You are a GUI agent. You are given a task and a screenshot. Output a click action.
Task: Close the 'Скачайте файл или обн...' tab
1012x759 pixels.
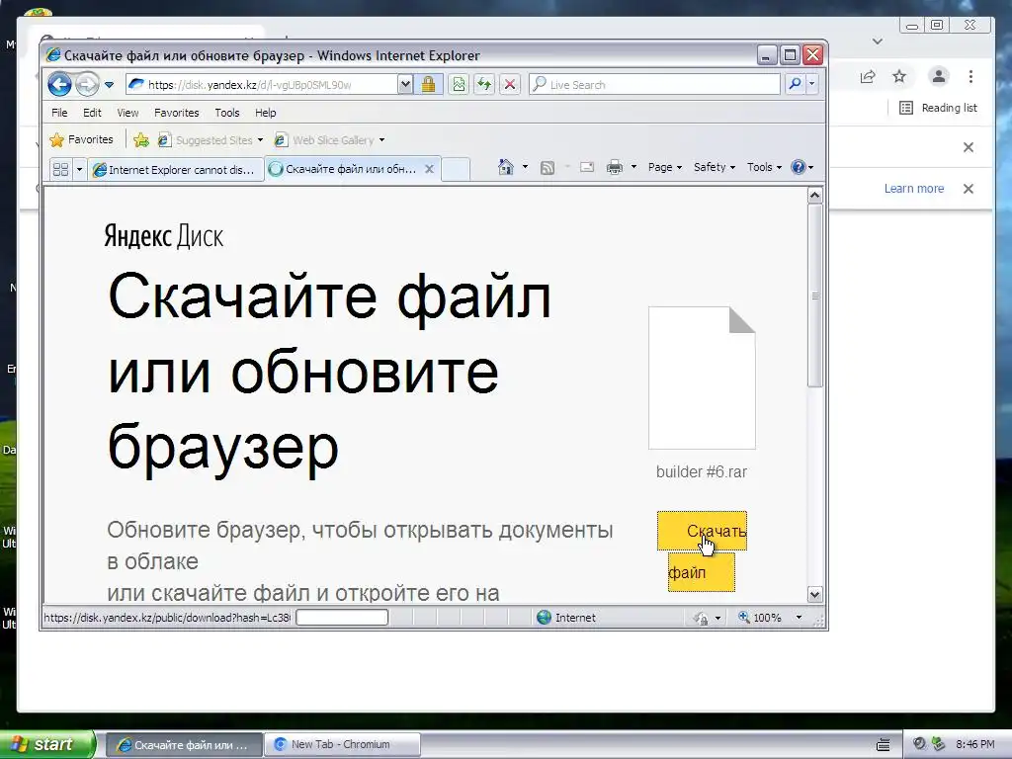[429, 169]
